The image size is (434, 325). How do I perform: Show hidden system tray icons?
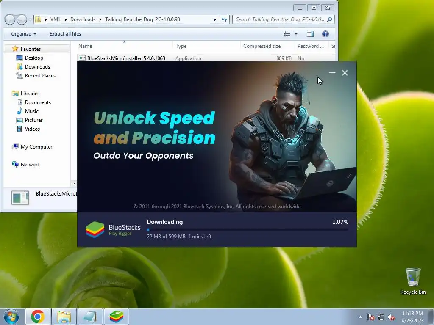click(360, 317)
